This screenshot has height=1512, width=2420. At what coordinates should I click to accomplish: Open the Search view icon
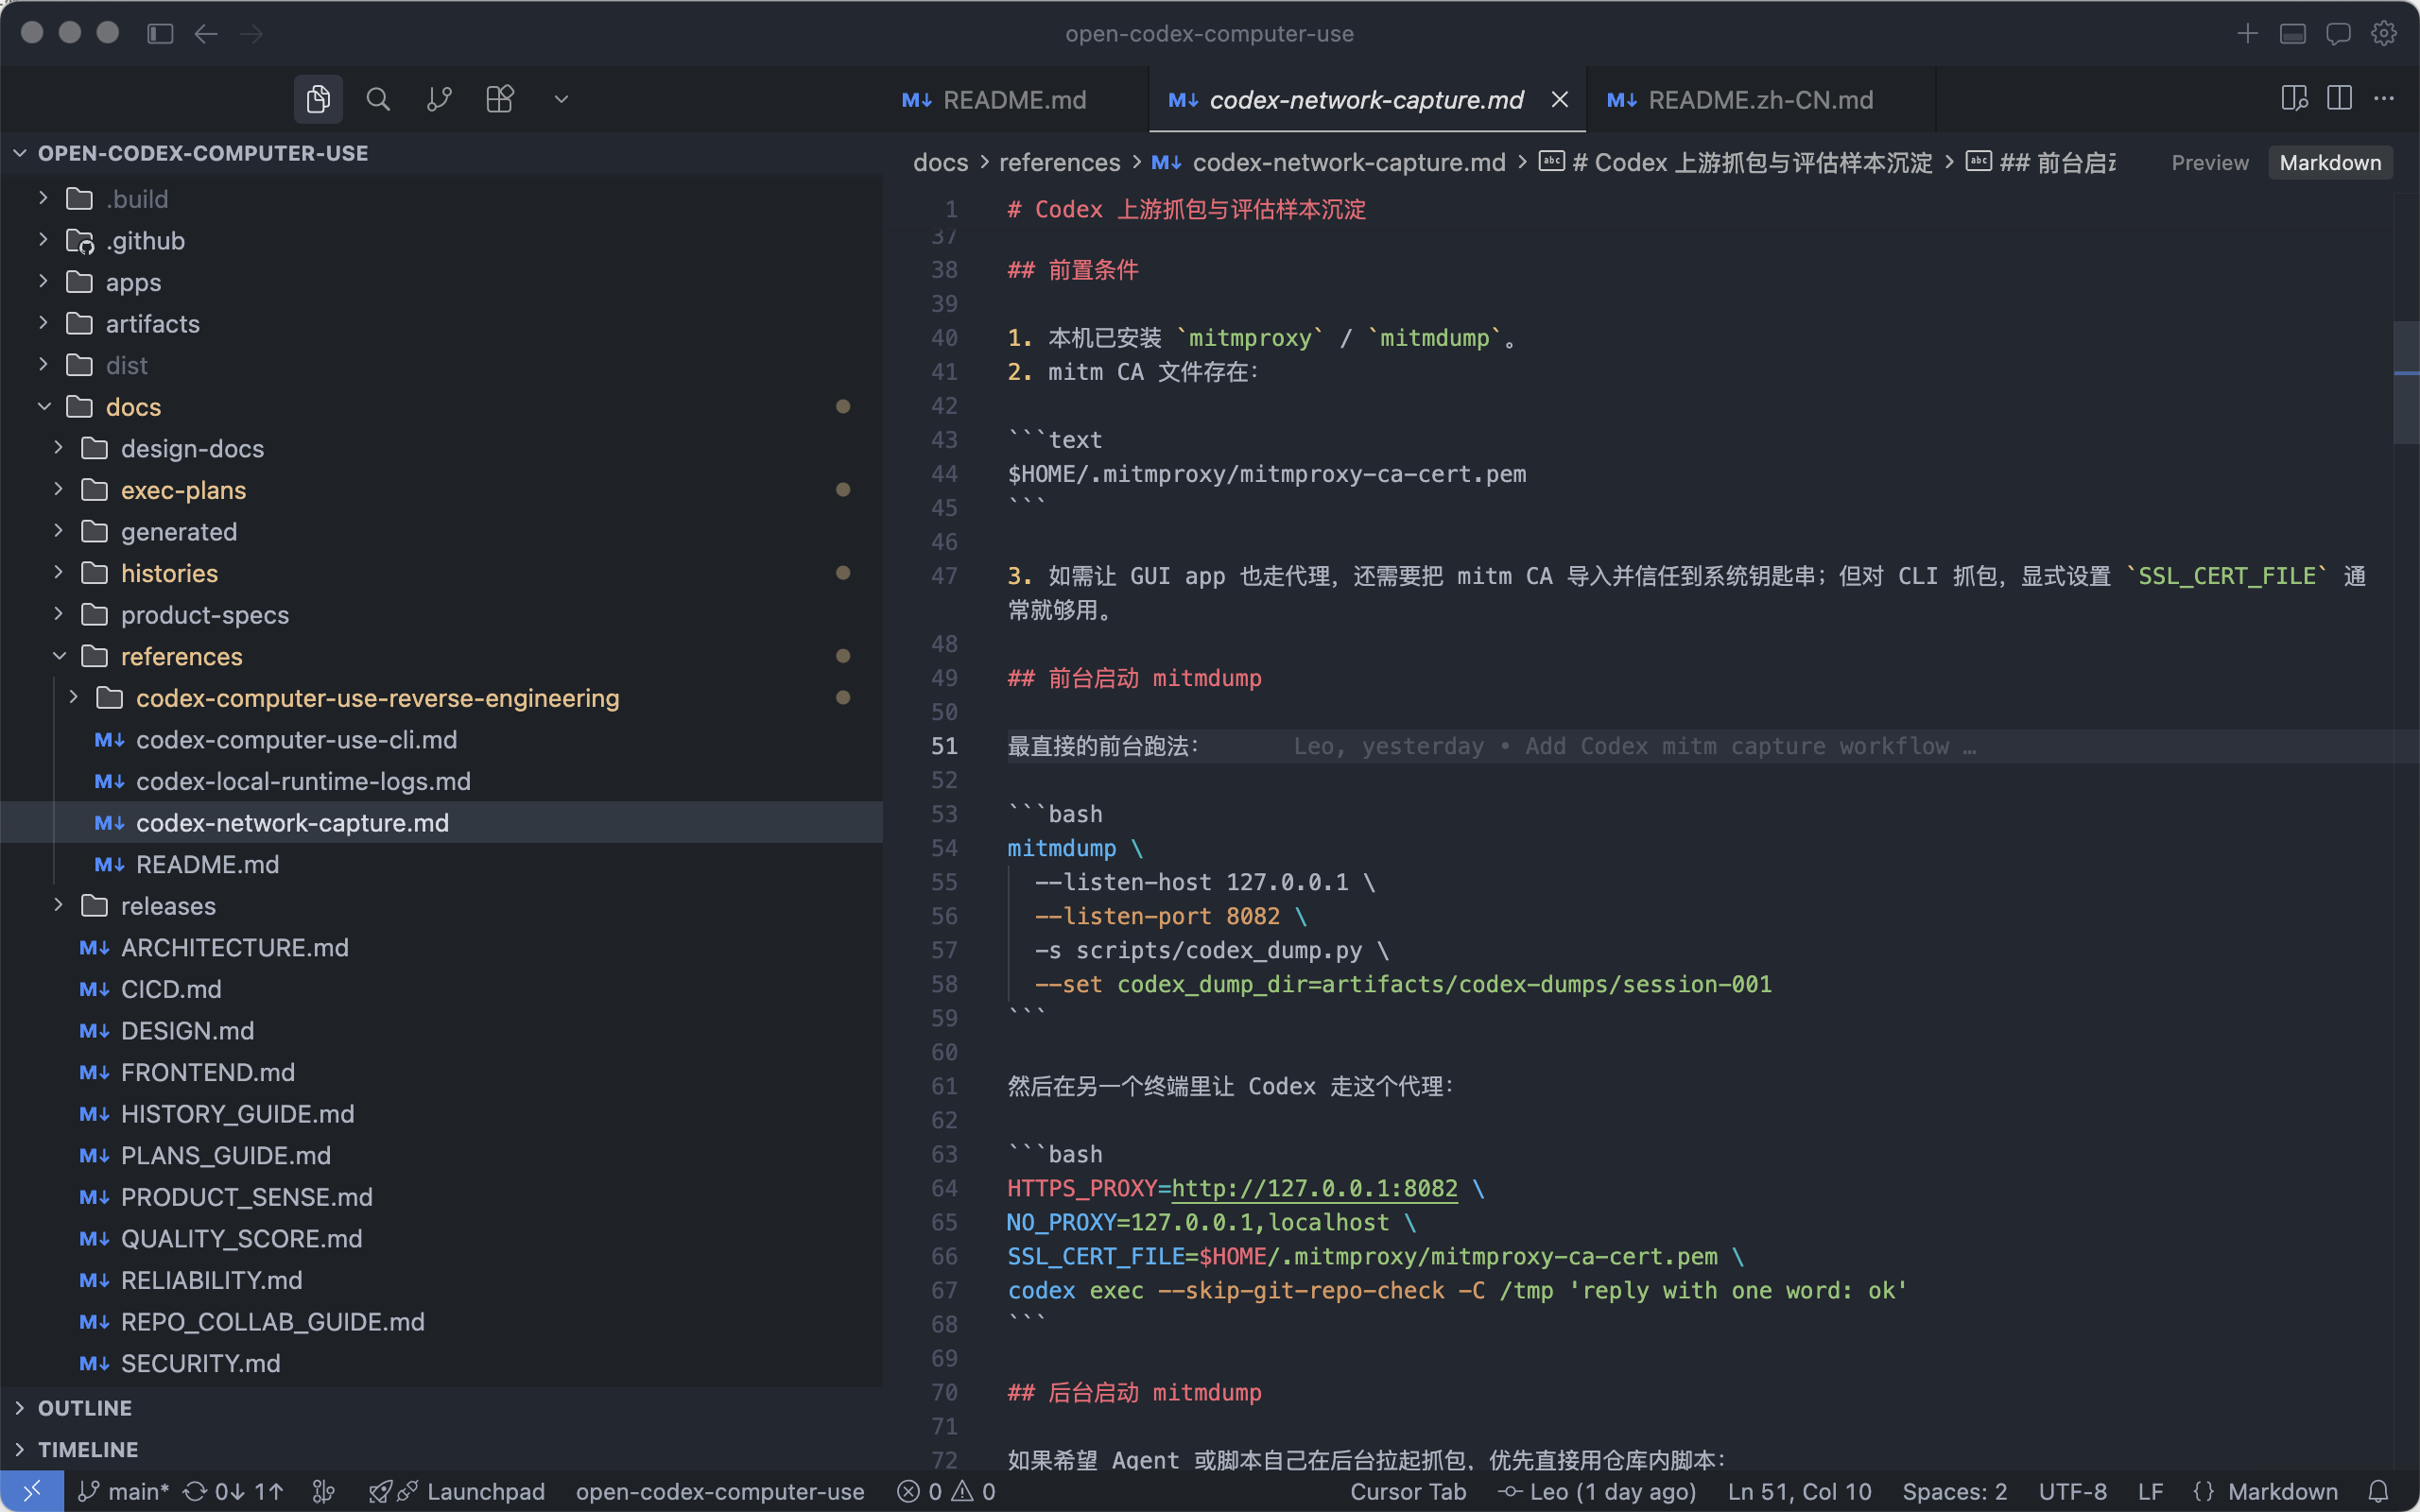coord(378,99)
